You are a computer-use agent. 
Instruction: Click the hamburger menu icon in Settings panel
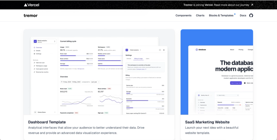(x=164, y=50)
